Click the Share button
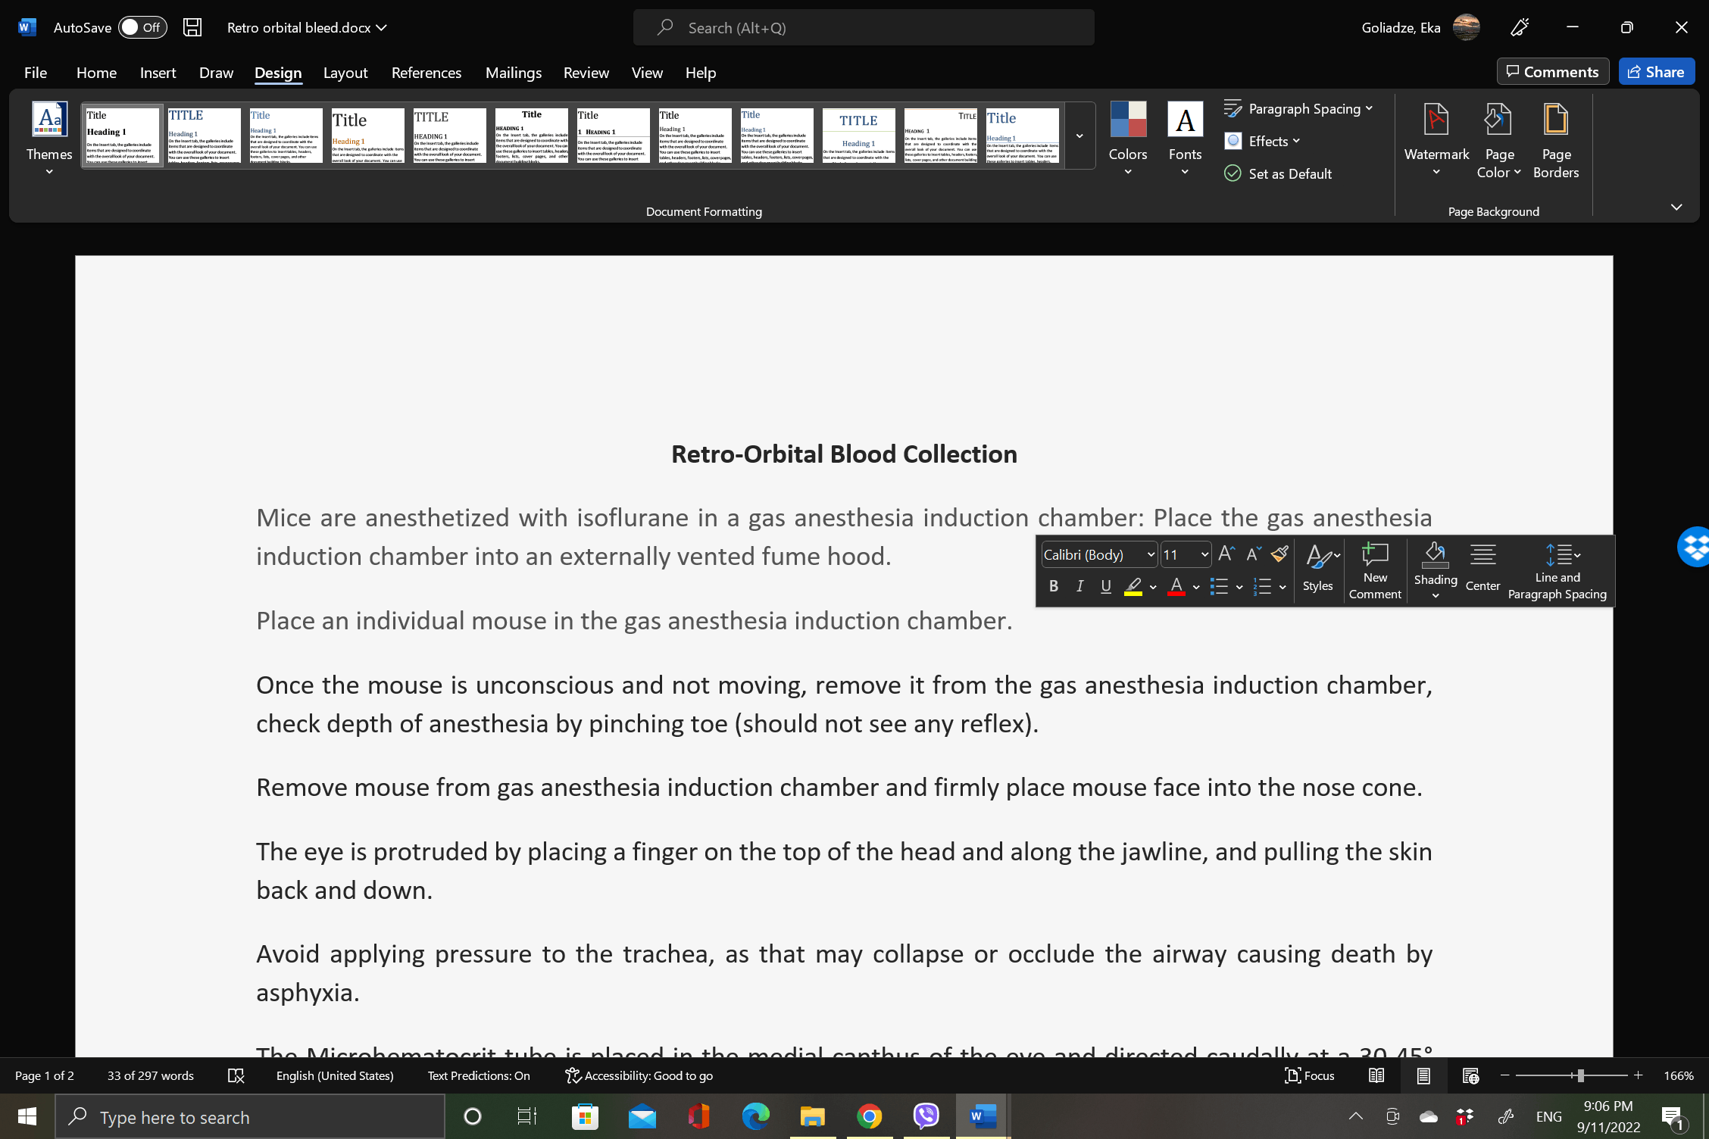1709x1139 pixels. click(1656, 72)
